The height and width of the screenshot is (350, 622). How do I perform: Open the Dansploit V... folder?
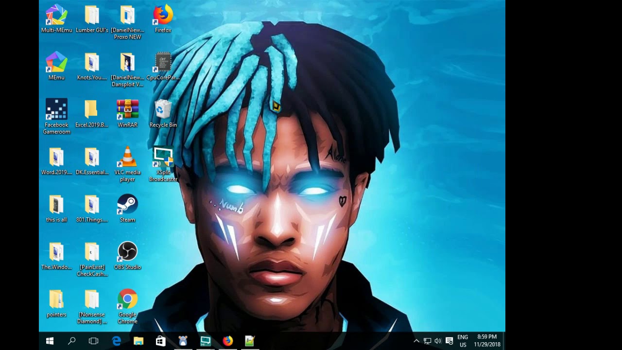pos(127,70)
